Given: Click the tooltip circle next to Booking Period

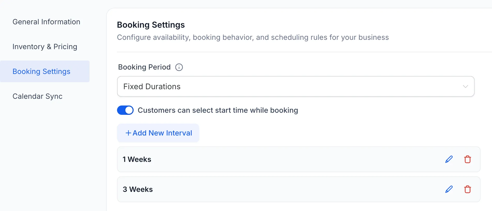Looking at the screenshot, I should pos(179,67).
